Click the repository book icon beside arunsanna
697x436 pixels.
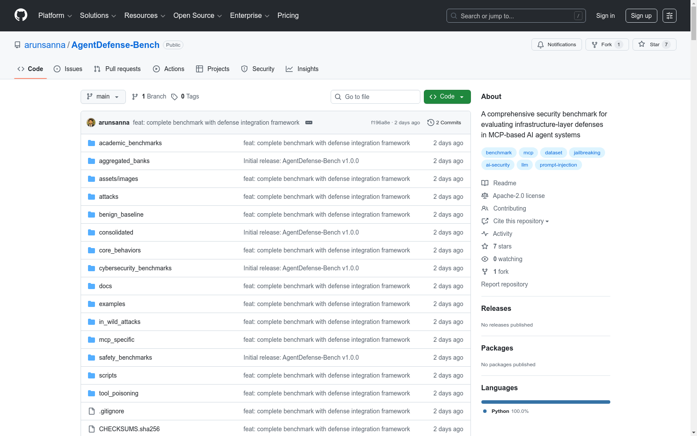pyautogui.click(x=17, y=45)
